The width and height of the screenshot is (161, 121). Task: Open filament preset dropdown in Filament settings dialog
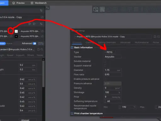[x=113, y=37]
